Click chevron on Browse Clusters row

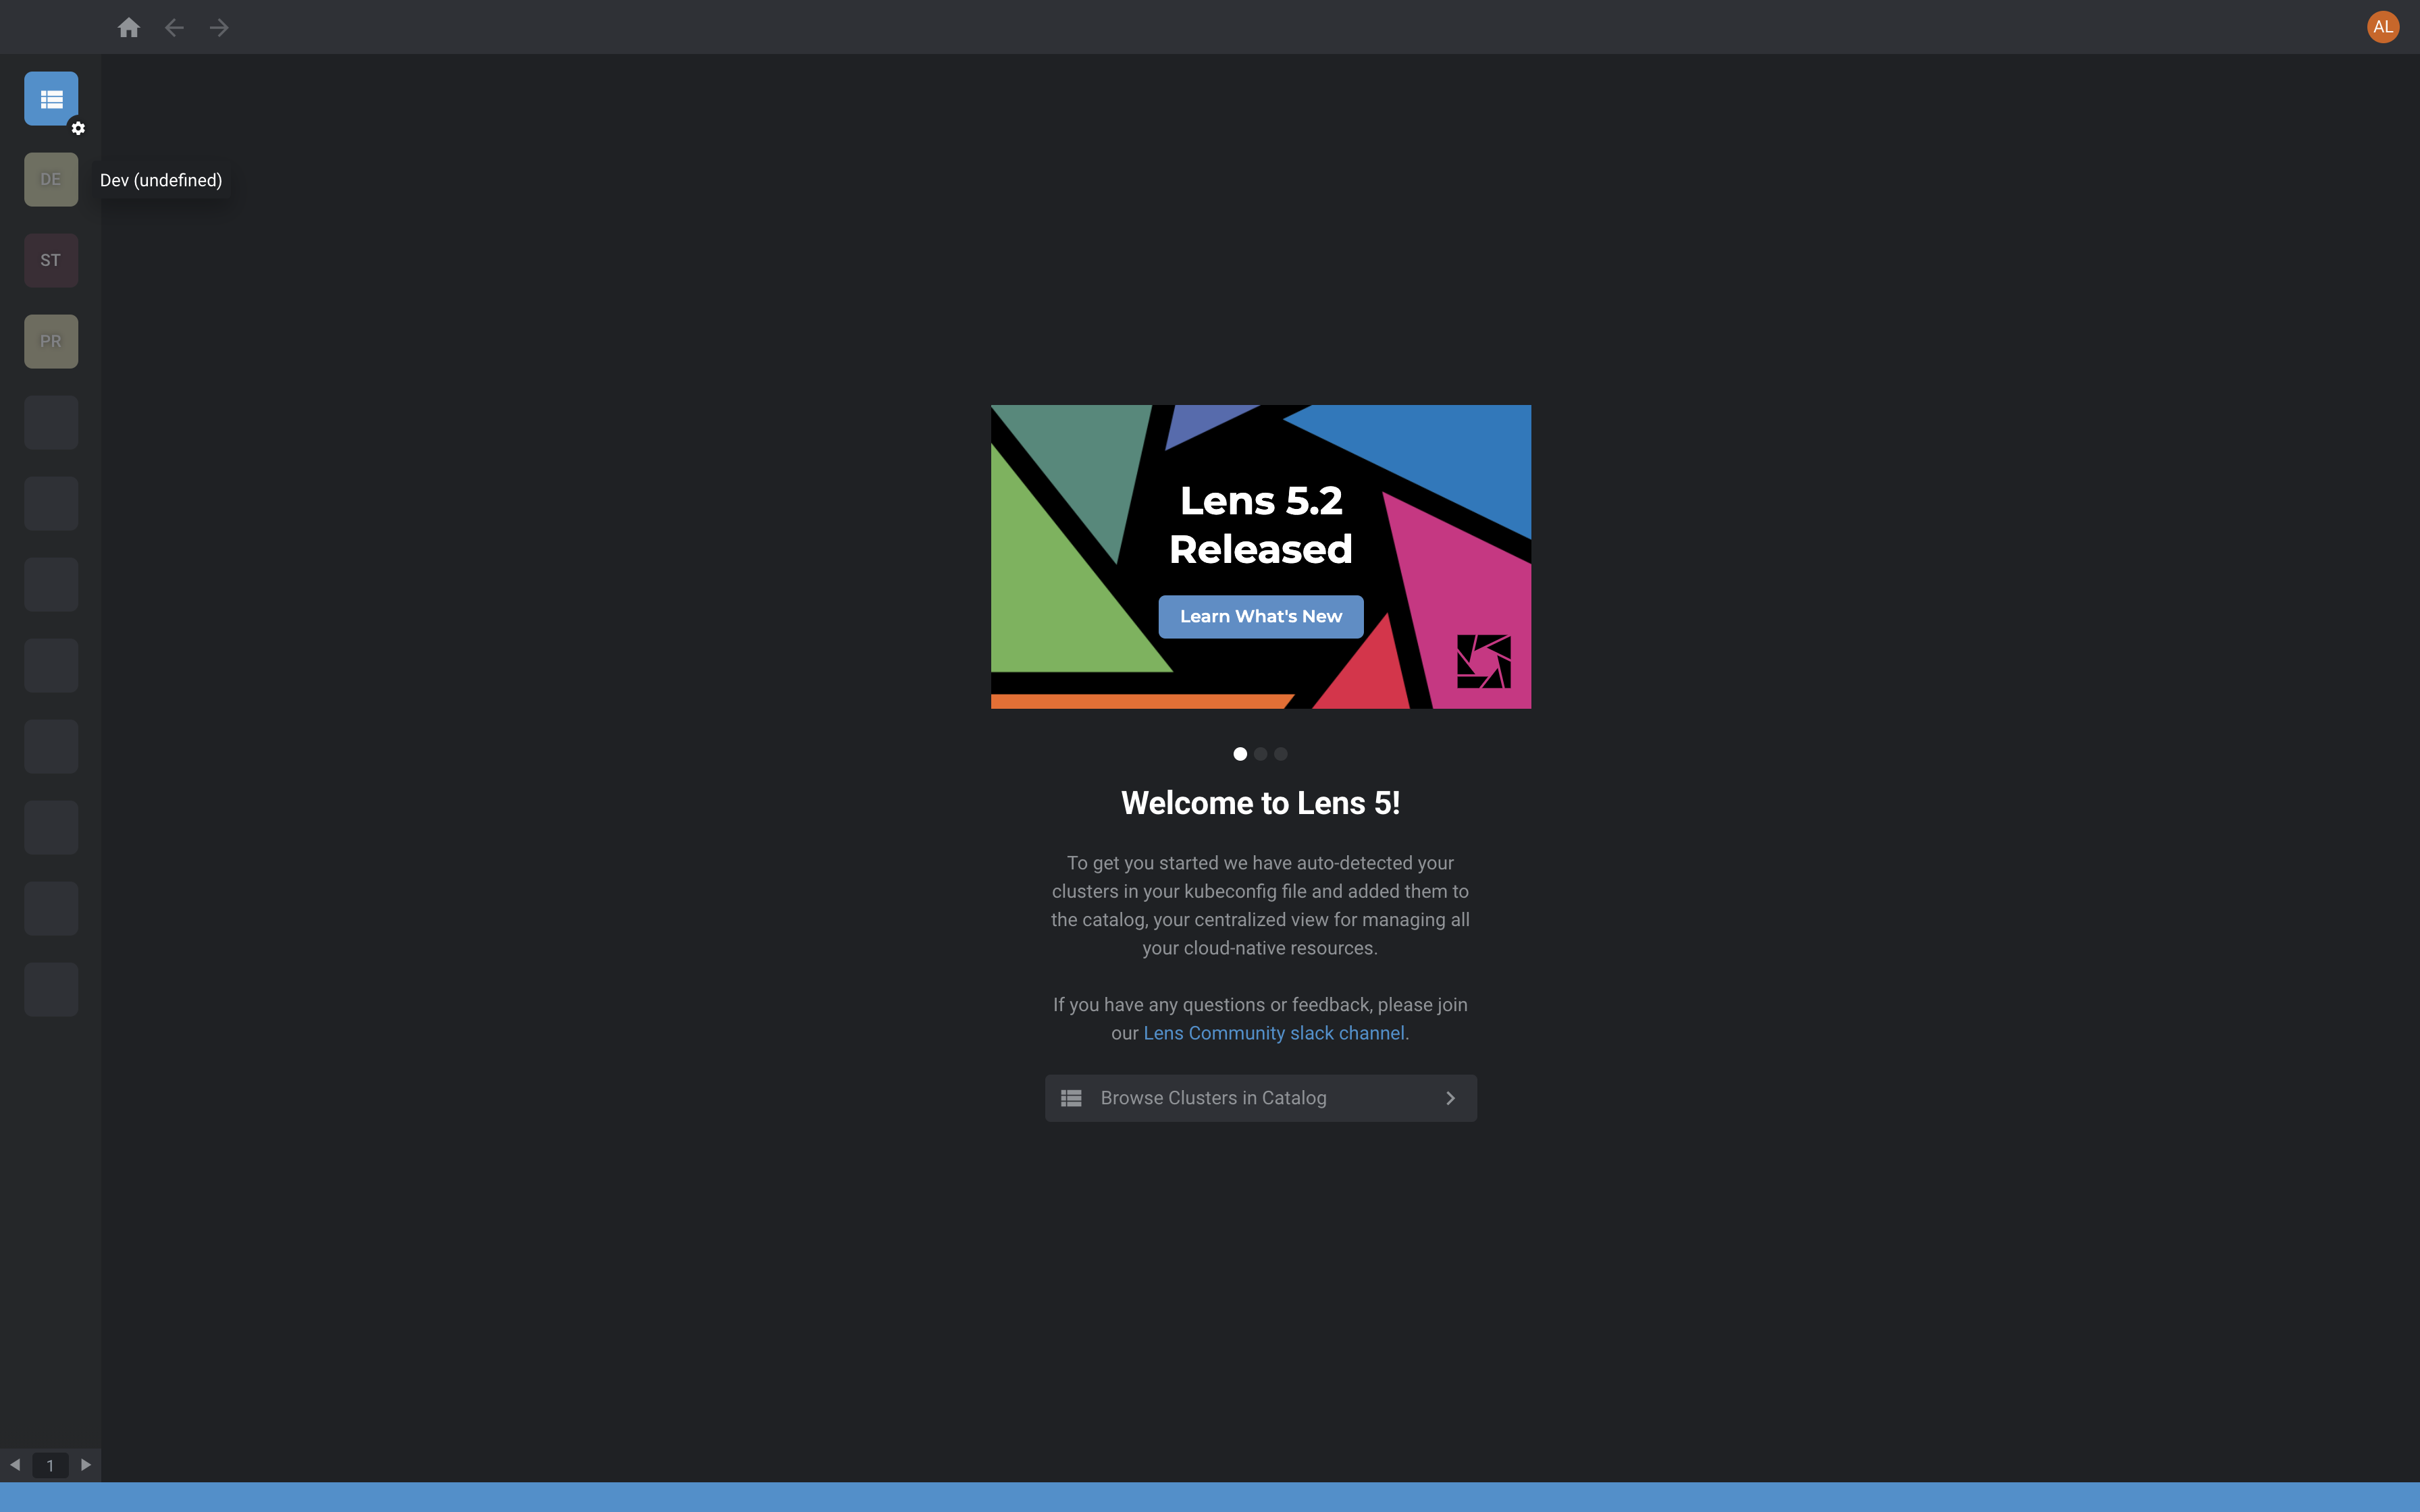tap(1451, 1098)
